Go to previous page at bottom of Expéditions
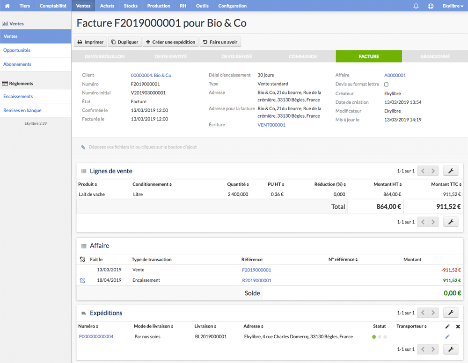Viewport: 468px width, 363px height. (x=423, y=349)
